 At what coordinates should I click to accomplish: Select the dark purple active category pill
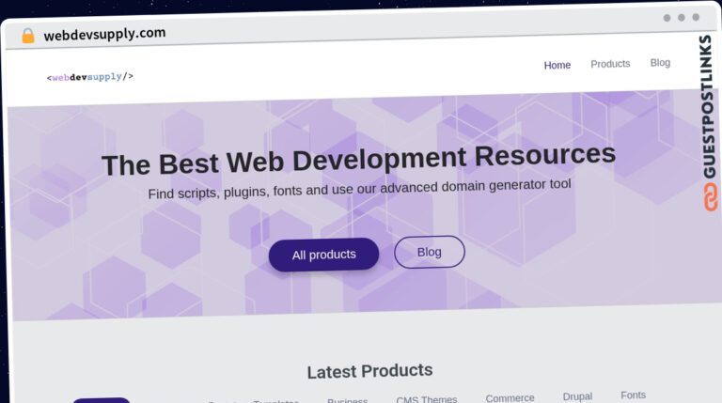(x=102, y=400)
